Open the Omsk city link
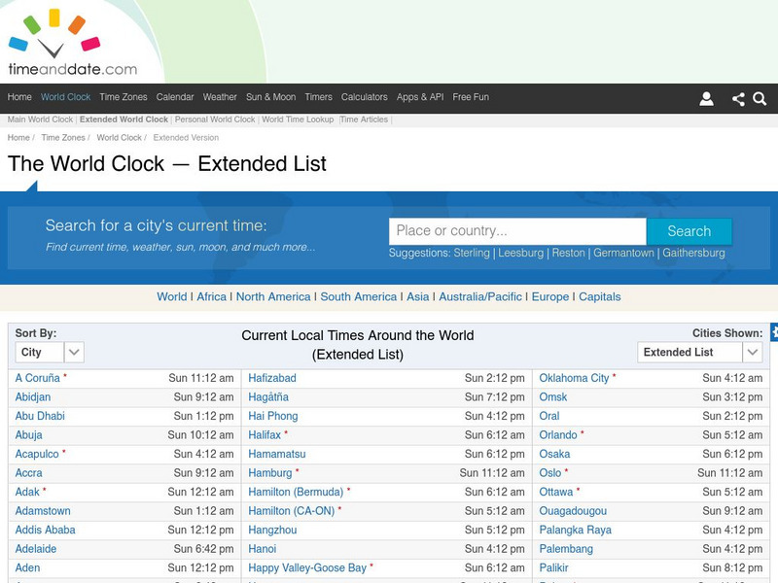Viewport: 778px width, 583px height. point(552,397)
